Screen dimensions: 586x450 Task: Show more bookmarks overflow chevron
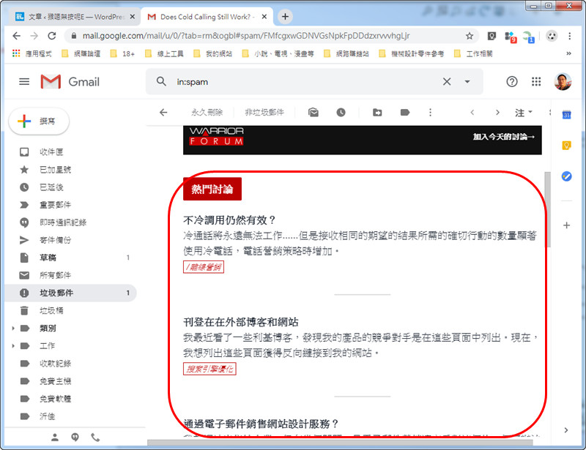point(568,53)
